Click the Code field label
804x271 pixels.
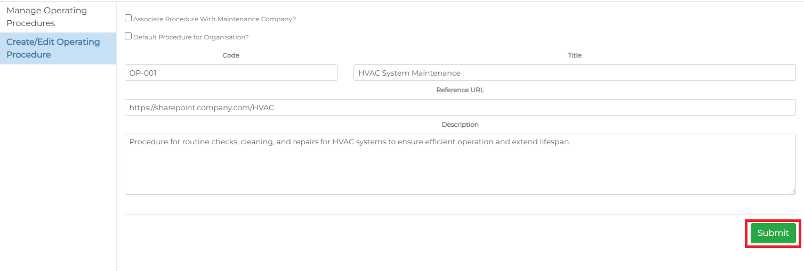point(231,55)
